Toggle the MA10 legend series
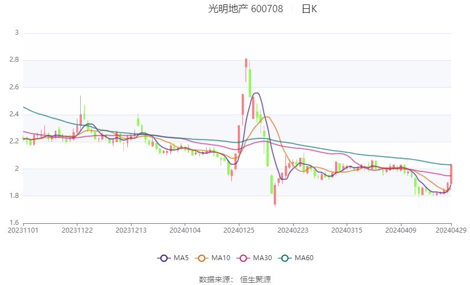Image resolution: width=470 pixels, height=285 pixels. [212, 258]
